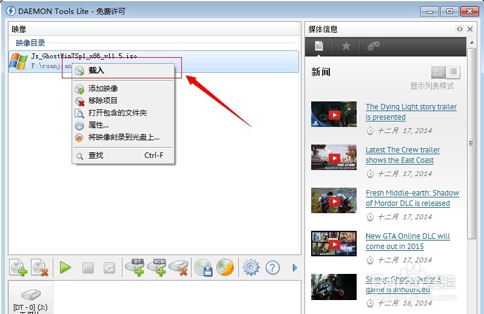
Task: Click the Create disc image icon
Action: pyautogui.click(x=203, y=268)
